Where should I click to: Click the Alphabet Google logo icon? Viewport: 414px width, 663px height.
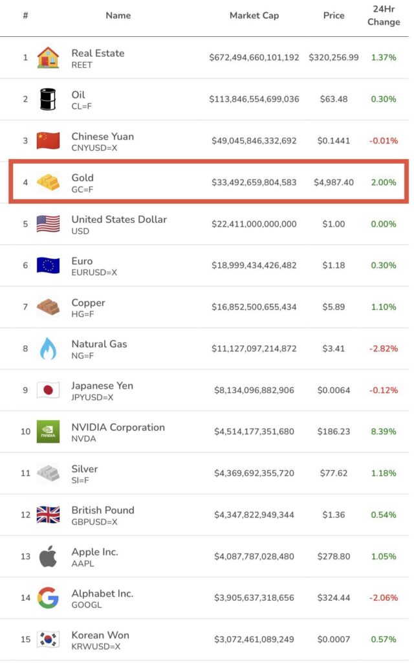tap(48, 598)
